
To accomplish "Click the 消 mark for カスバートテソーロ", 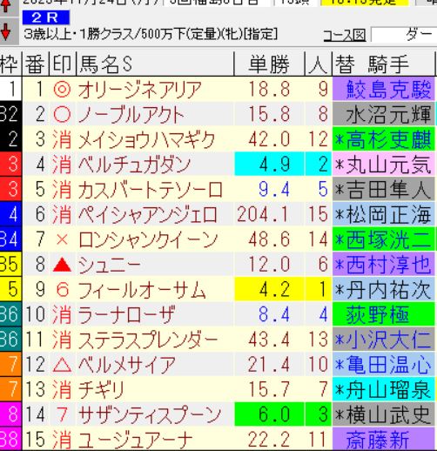I will tap(63, 189).
